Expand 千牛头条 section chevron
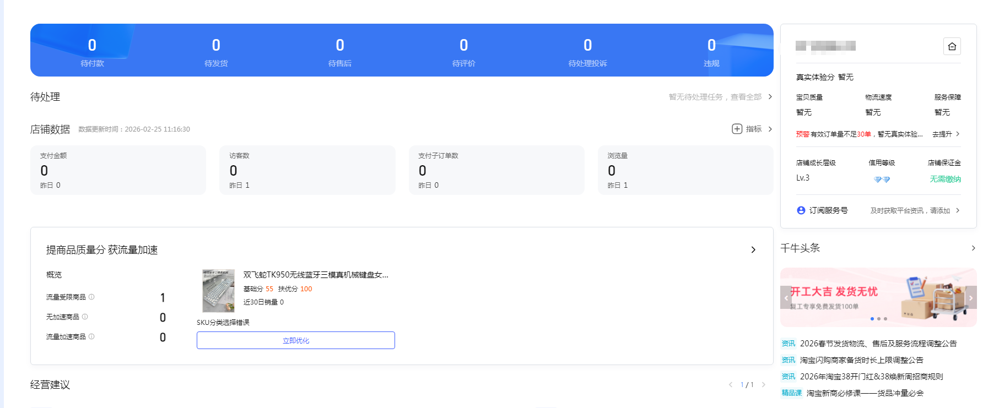The height and width of the screenshot is (408, 999). tap(974, 248)
